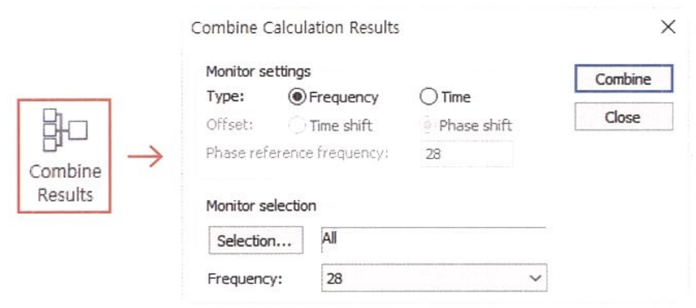Choose the Phase shift offset option
Image resolution: width=696 pixels, height=308 pixels.
(x=429, y=125)
